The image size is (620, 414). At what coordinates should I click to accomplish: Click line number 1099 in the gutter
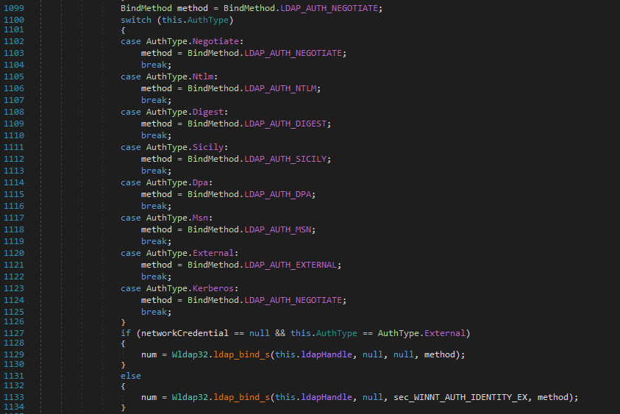click(14, 8)
